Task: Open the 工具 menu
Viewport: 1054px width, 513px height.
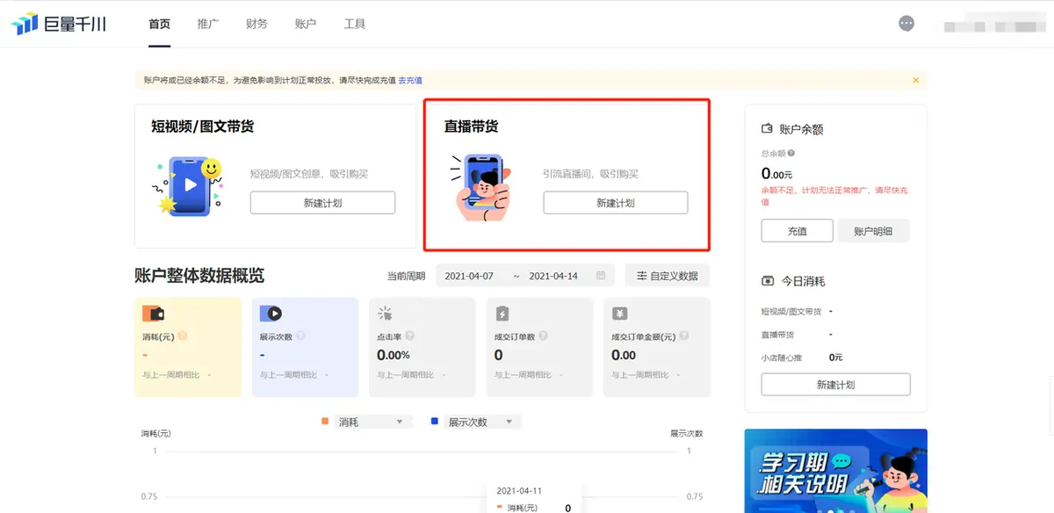Action: [355, 24]
